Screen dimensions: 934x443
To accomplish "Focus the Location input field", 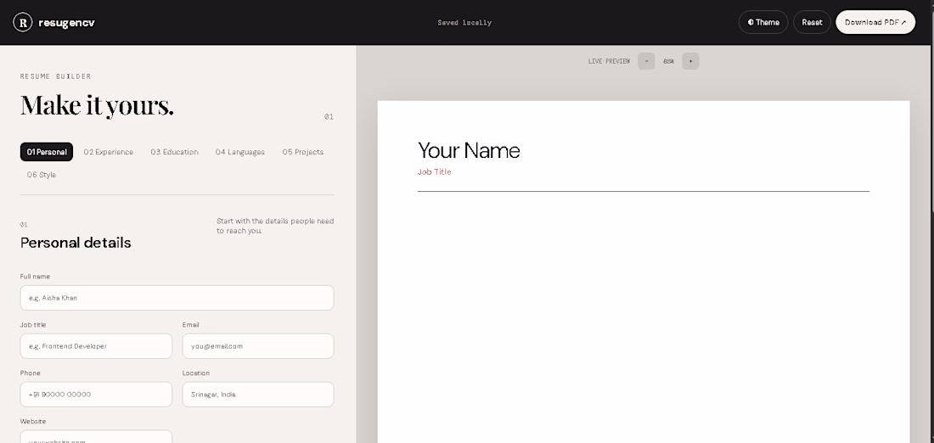I will [x=258, y=394].
